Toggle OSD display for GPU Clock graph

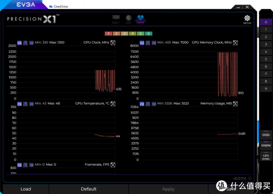[x=20, y=43]
